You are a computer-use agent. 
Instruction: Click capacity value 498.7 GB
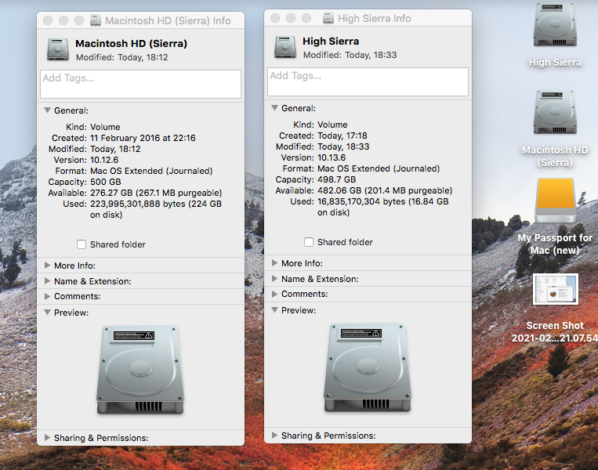337,179
